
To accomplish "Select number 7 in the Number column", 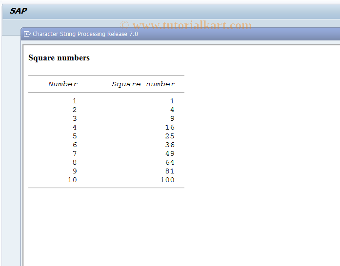I will (75, 153).
